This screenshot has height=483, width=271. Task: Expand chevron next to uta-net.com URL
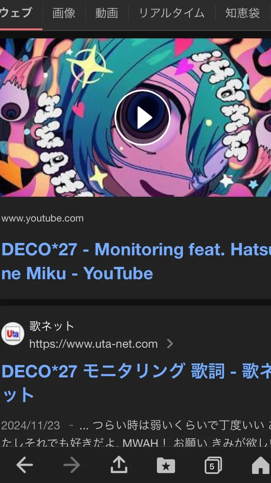click(170, 344)
